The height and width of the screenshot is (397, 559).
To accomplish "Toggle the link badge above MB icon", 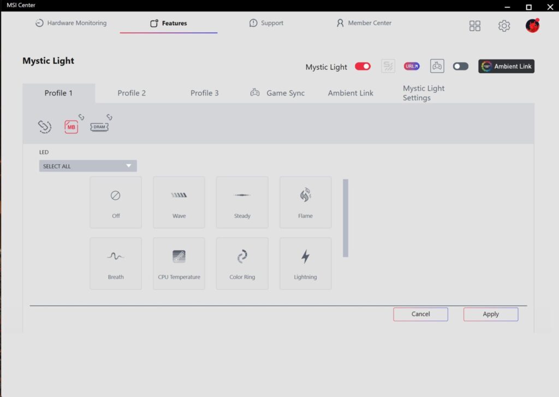I will [x=81, y=117].
